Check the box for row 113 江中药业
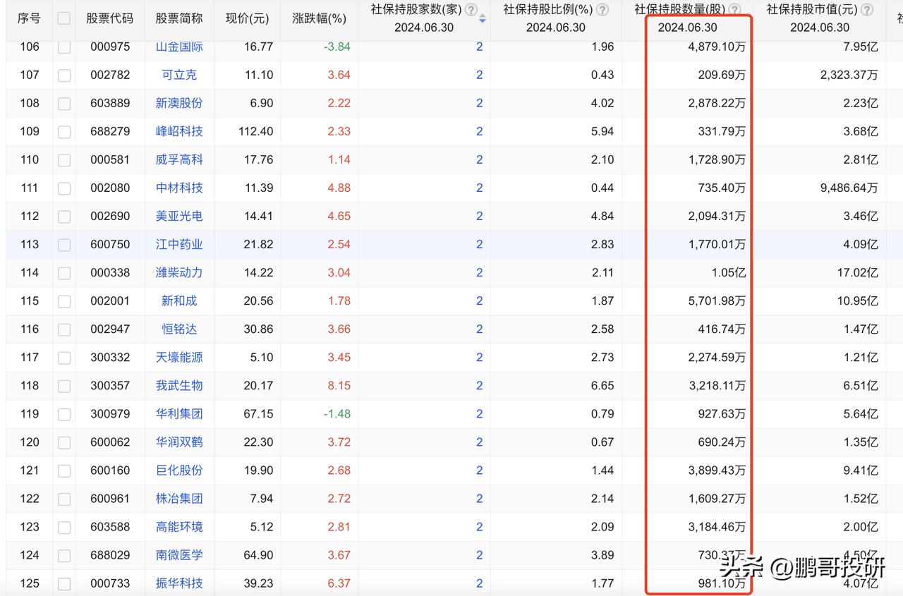The image size is (903, 596). coord(64,245)
